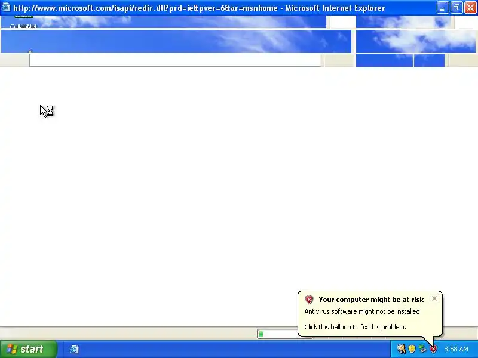Screen dimensions: 478x358
Task: Click the keys icon in system tray
Action: (x=401, y=349)
